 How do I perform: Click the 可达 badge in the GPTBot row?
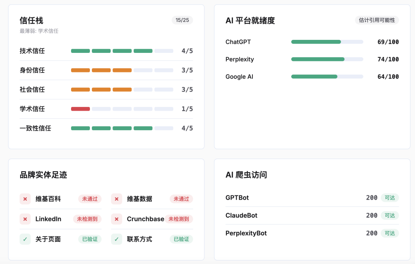pyautogui.click(x=390, y=198)
